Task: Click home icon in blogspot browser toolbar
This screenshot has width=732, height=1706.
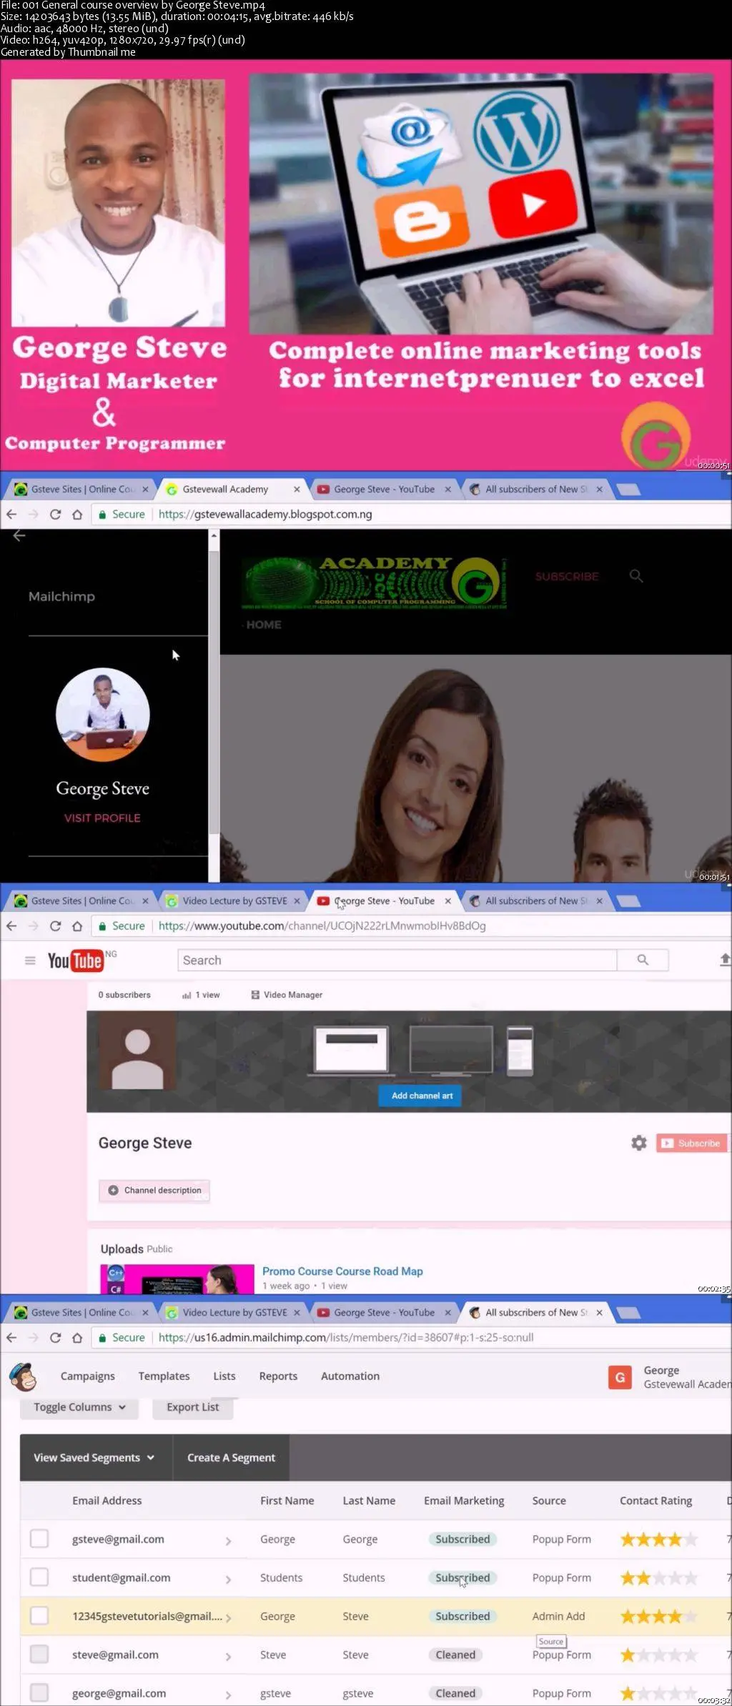Action: pos(77,514)
